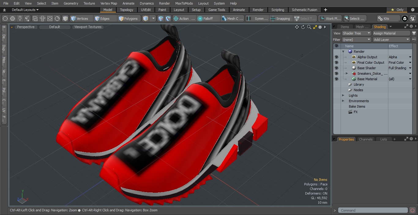Maximize viewport with the orange arrows icon
The width and height of the screenshot is (418, 215).
tap(315, 27)
